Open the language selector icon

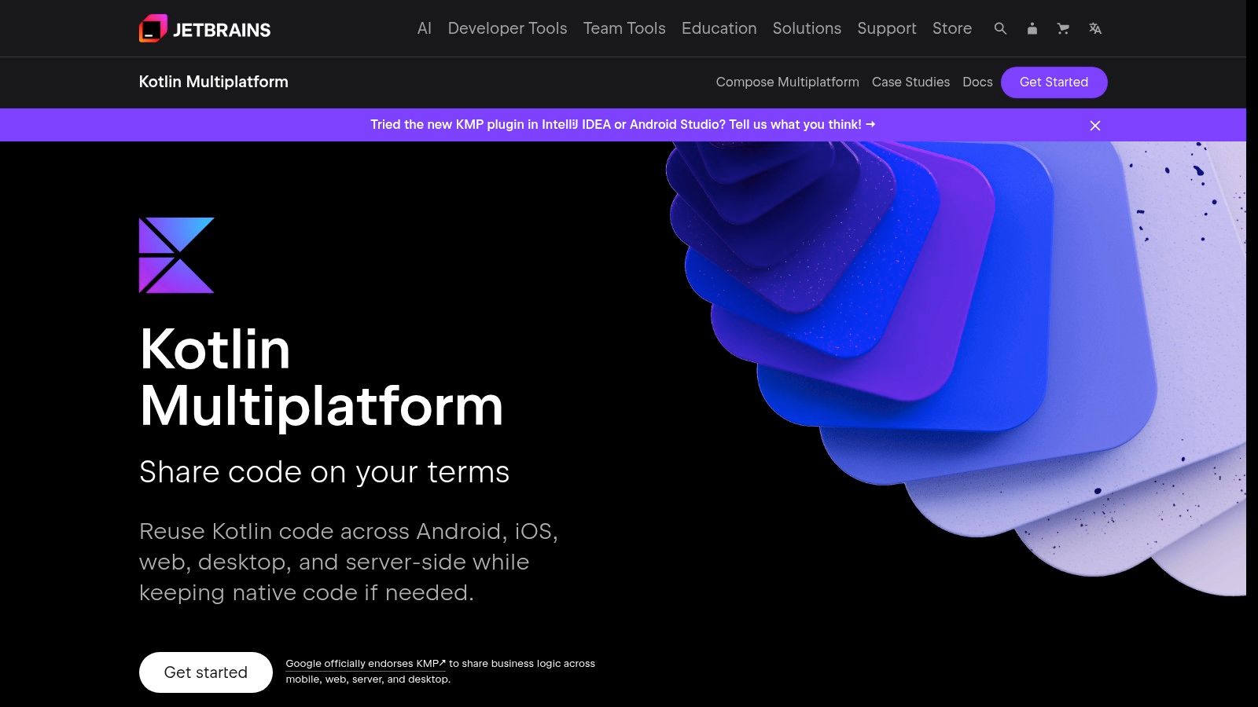[x=1094, y=28]
